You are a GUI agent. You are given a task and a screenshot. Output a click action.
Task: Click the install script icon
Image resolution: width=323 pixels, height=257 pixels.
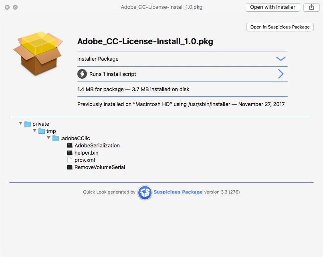click(82, 74)
